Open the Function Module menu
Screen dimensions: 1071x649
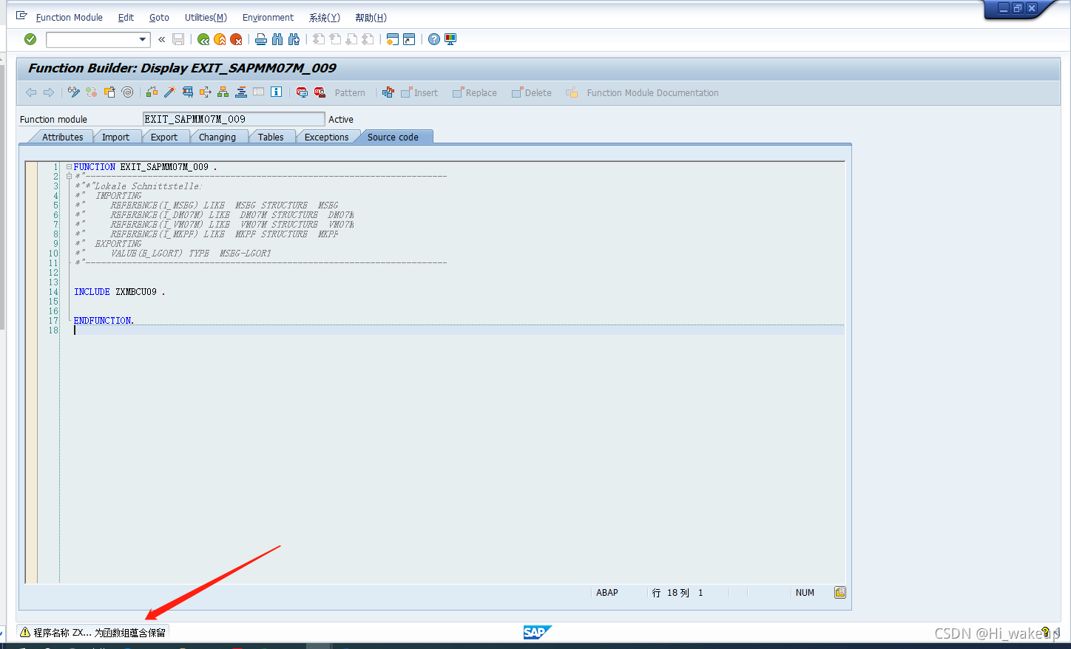click(x=70, y=18)
